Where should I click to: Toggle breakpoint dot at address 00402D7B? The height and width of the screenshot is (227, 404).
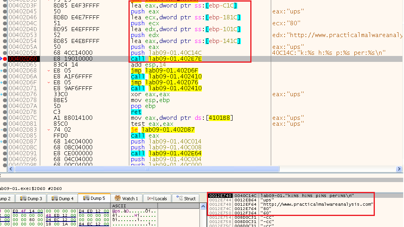coord(5,112)
